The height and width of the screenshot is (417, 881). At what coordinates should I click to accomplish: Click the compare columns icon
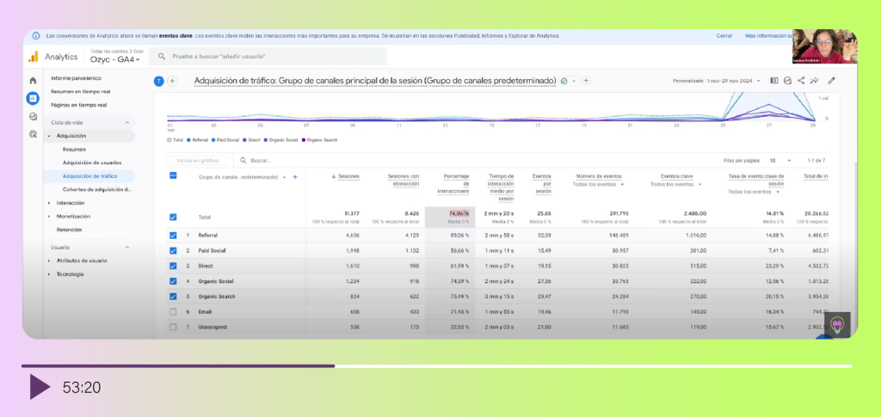774,81
